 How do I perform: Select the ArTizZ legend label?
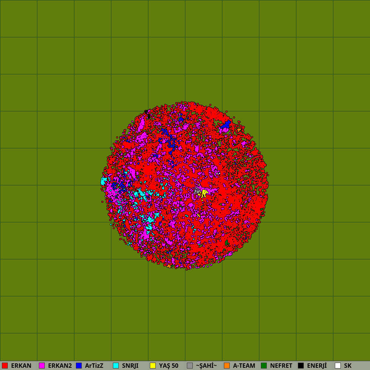pos(94,366)
